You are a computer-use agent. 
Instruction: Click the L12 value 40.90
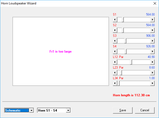(151, 57)
